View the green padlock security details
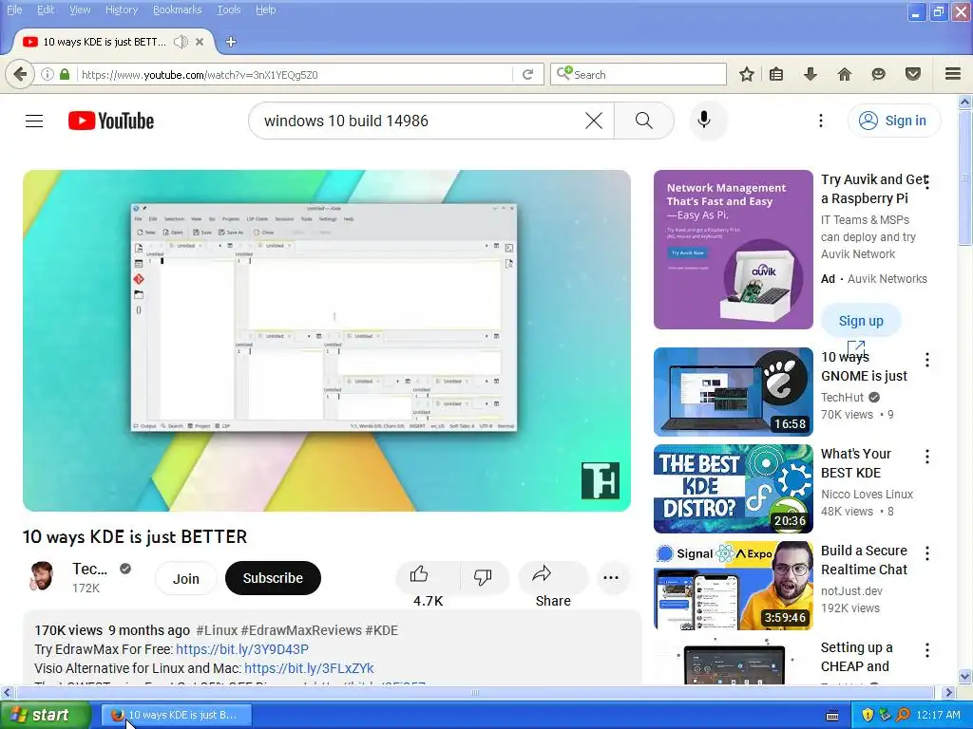 [65, 74]
